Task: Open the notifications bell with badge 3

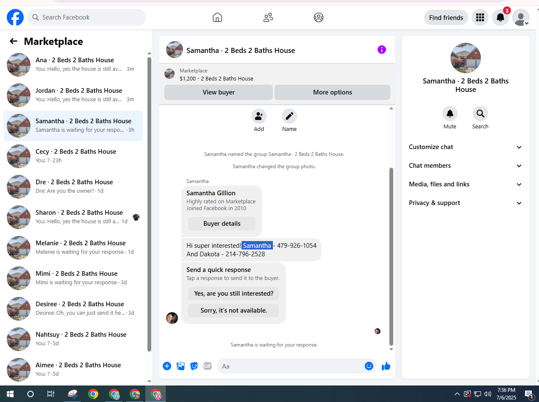Action: click(500, 17)
